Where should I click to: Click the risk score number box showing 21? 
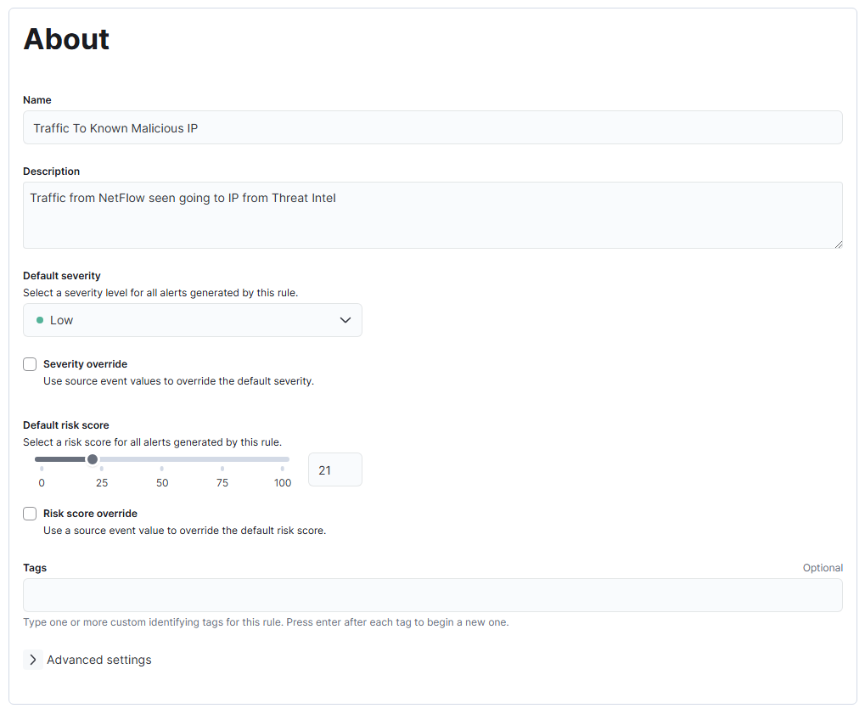click(x=334, y=469)
